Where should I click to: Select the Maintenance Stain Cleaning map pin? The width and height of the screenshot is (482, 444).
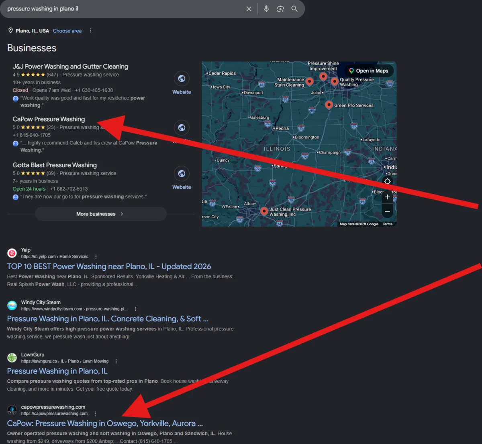coord(309,81)
